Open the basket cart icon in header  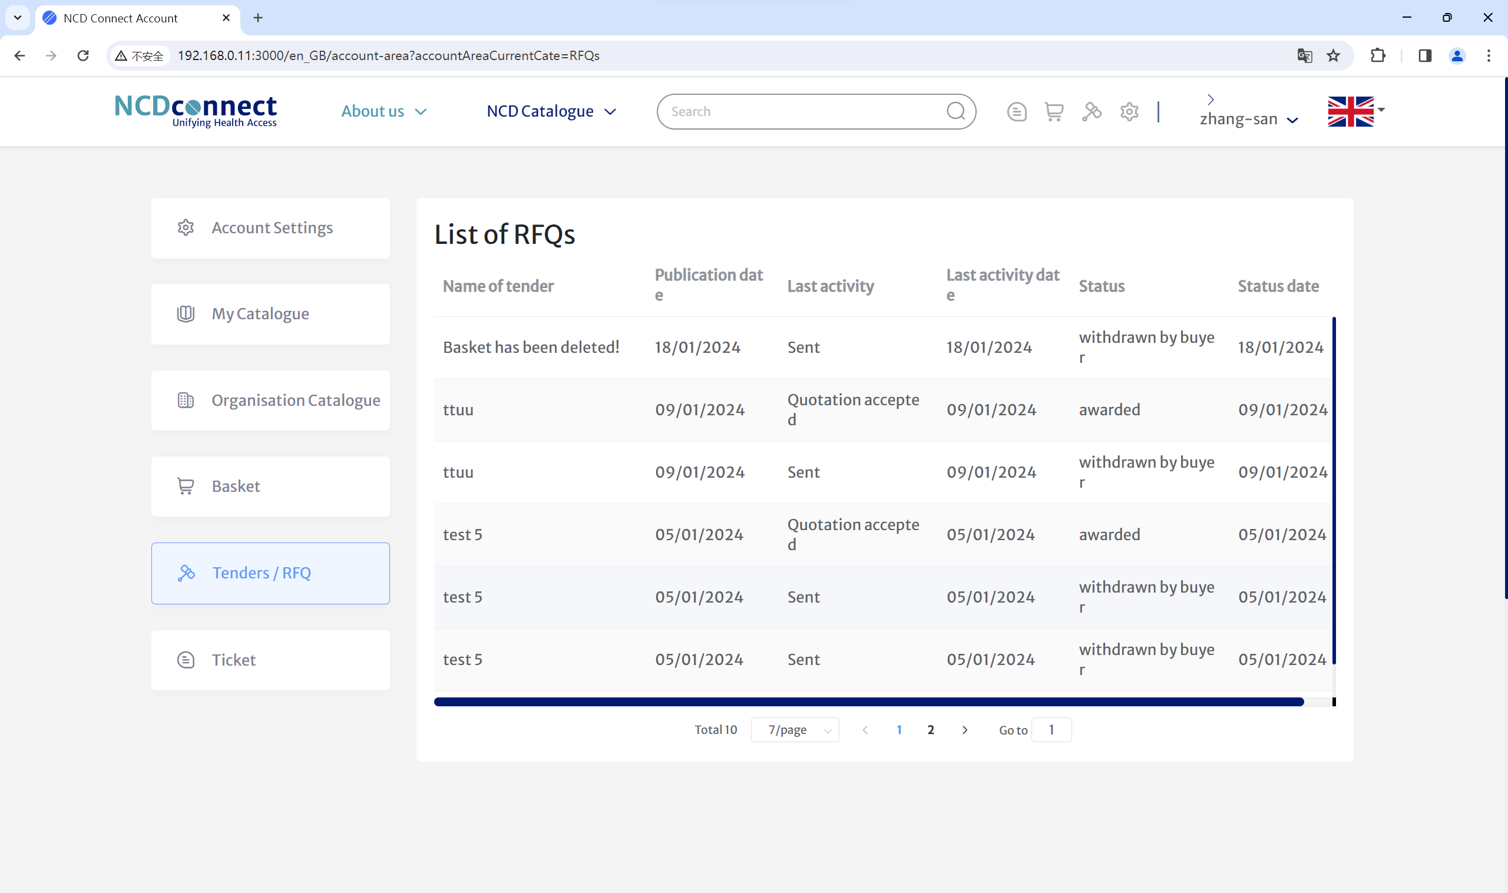coord(1054,111)
